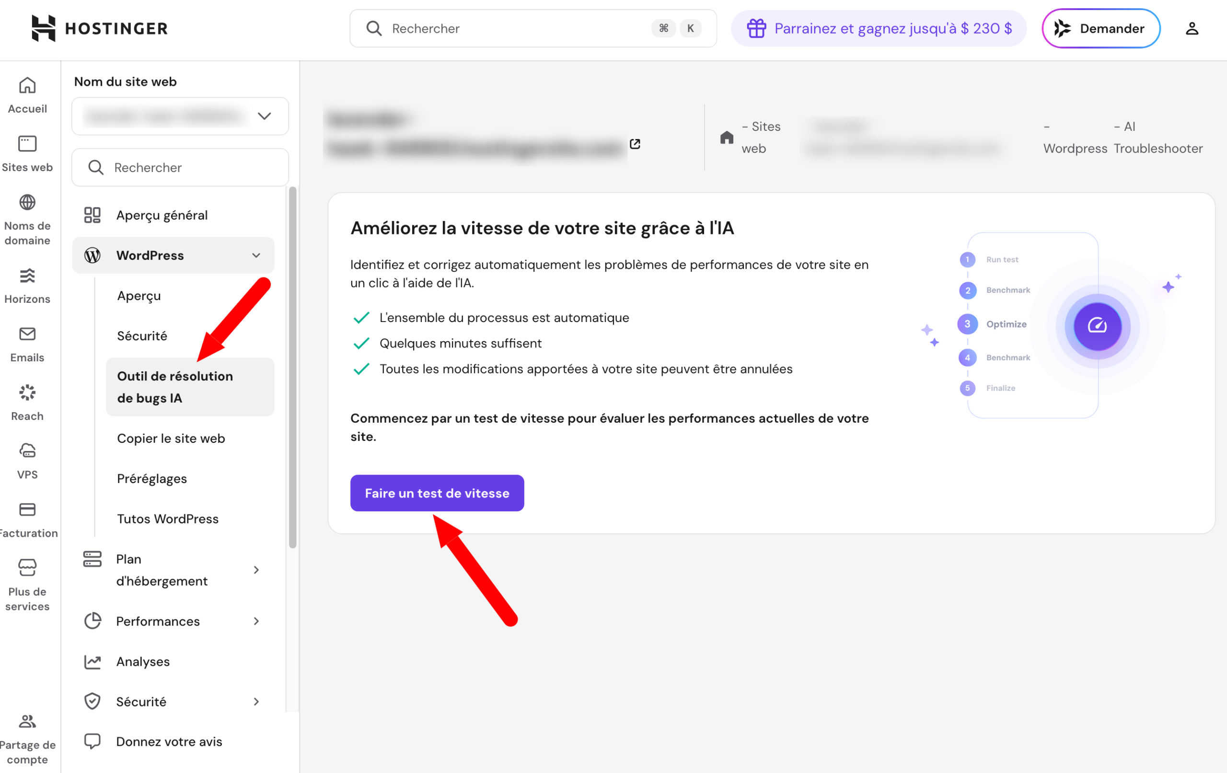Click the sidebar Rechercher search field
The width and height of the screenshot is (1227, 773).
pyautogui.click(x=180, y=168)
